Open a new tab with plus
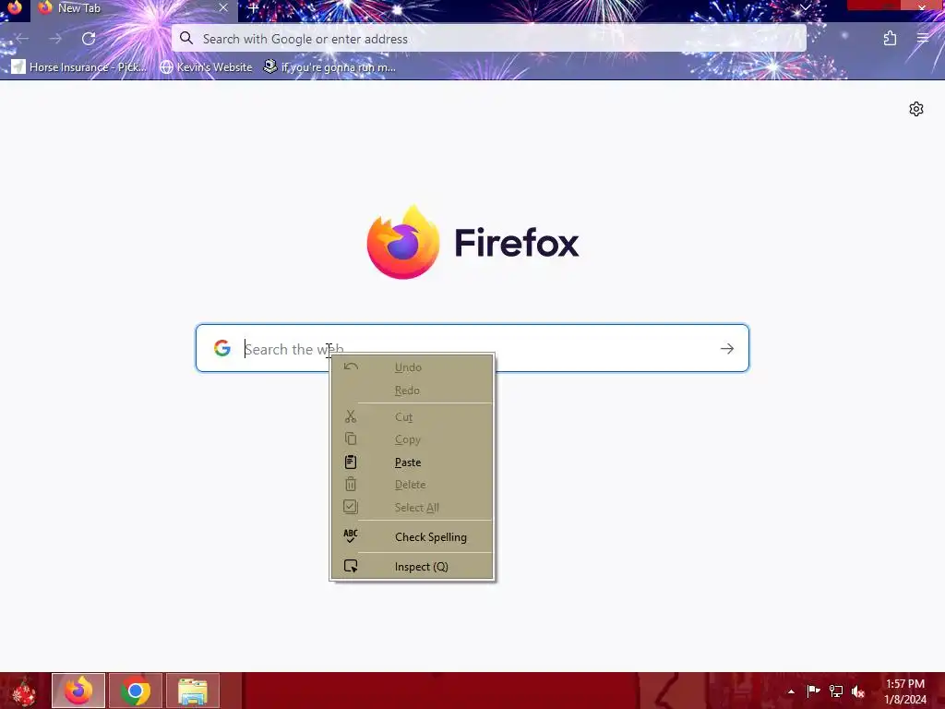The width and height of the screenshot is (945, 709). 254,8
